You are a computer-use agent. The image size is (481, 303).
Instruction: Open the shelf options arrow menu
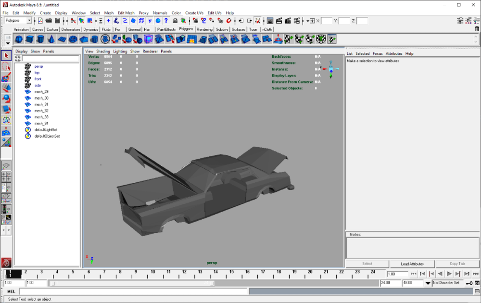(8, 42)
